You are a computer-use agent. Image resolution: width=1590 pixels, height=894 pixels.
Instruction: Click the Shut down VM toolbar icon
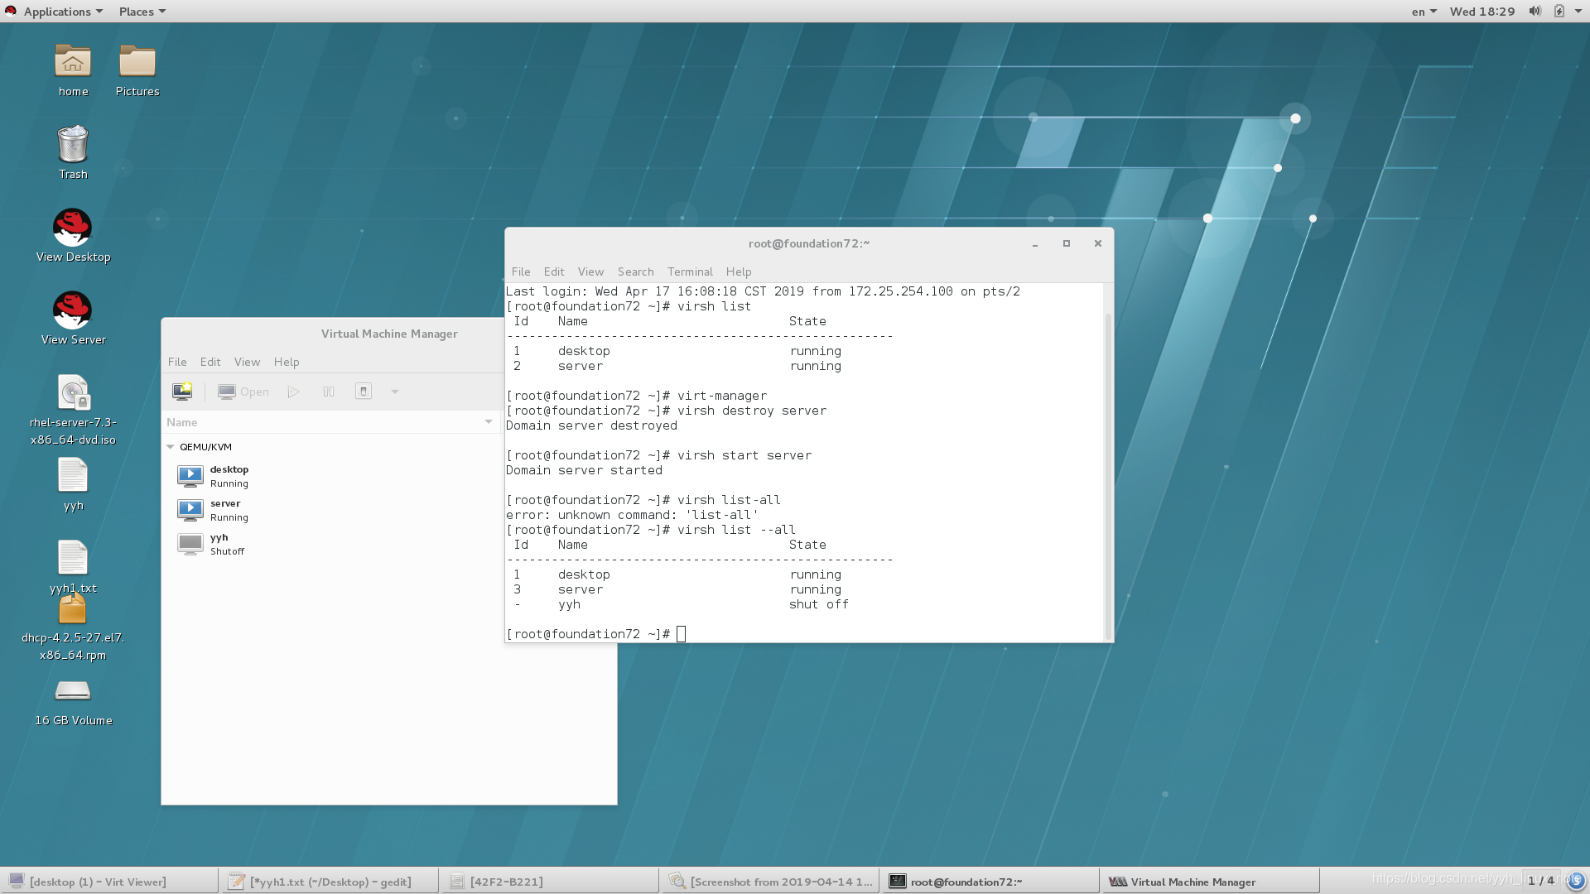[x=364, y=392]
